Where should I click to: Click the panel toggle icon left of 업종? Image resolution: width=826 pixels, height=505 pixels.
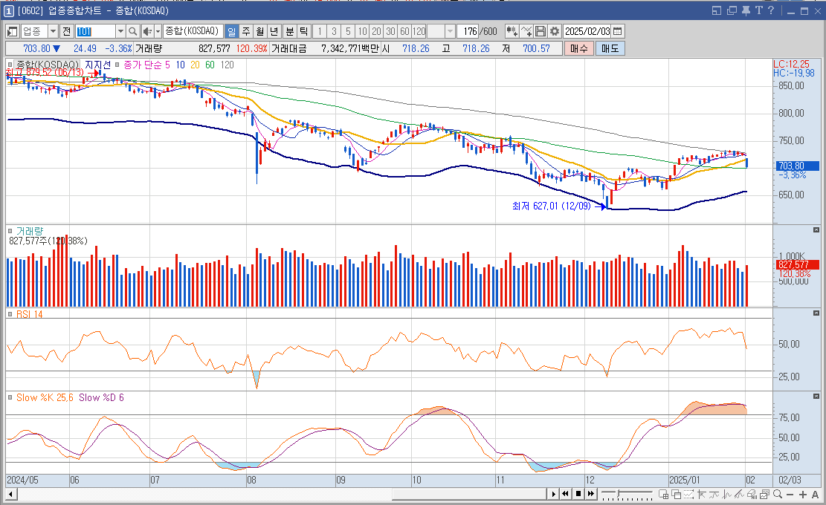point(13,31)
